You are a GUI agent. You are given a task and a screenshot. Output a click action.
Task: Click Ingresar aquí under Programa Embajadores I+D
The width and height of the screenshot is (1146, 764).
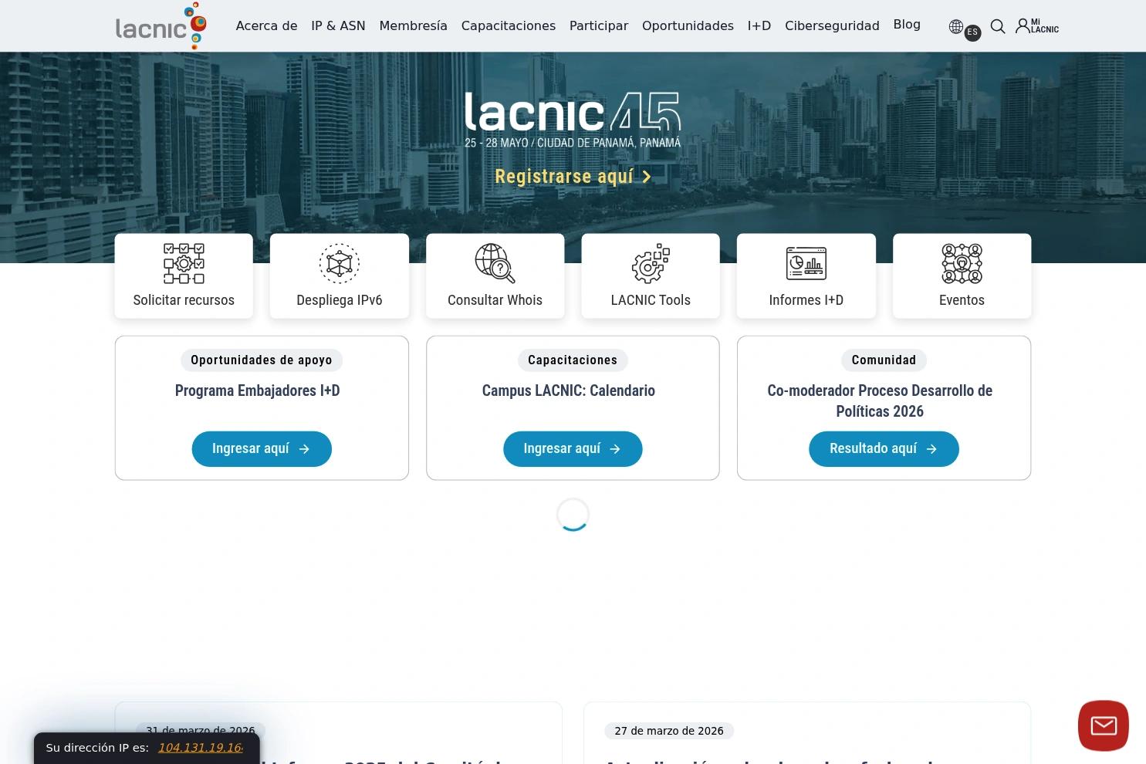coord(262,449)
